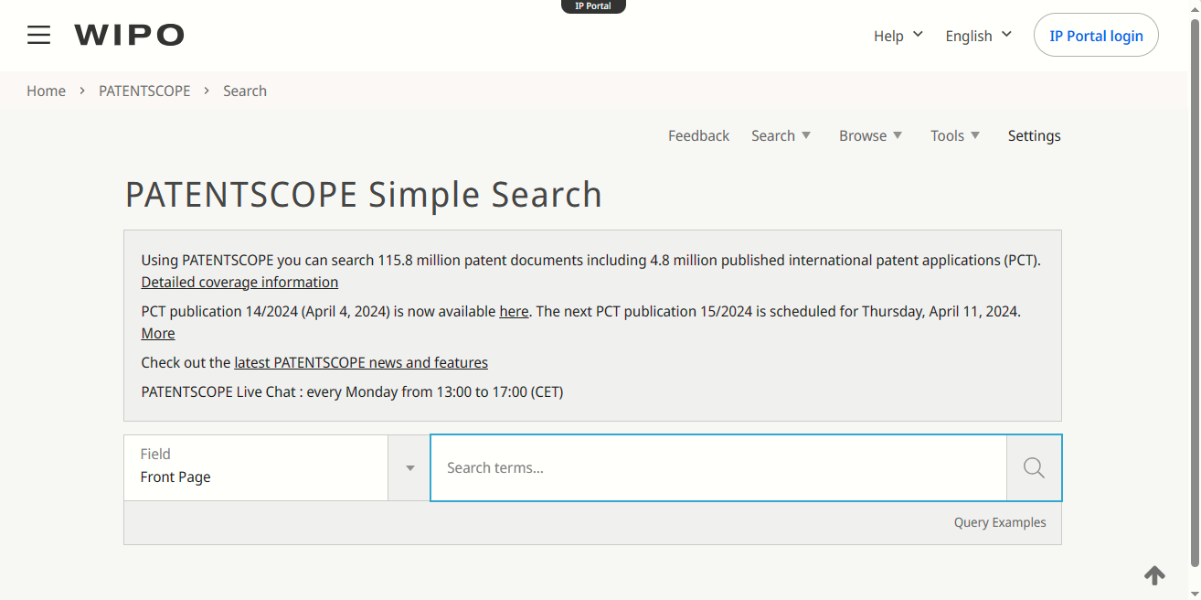Open the IP Portal tab at top
This screenshot has height=600, width=1201.
pos(593,6)
